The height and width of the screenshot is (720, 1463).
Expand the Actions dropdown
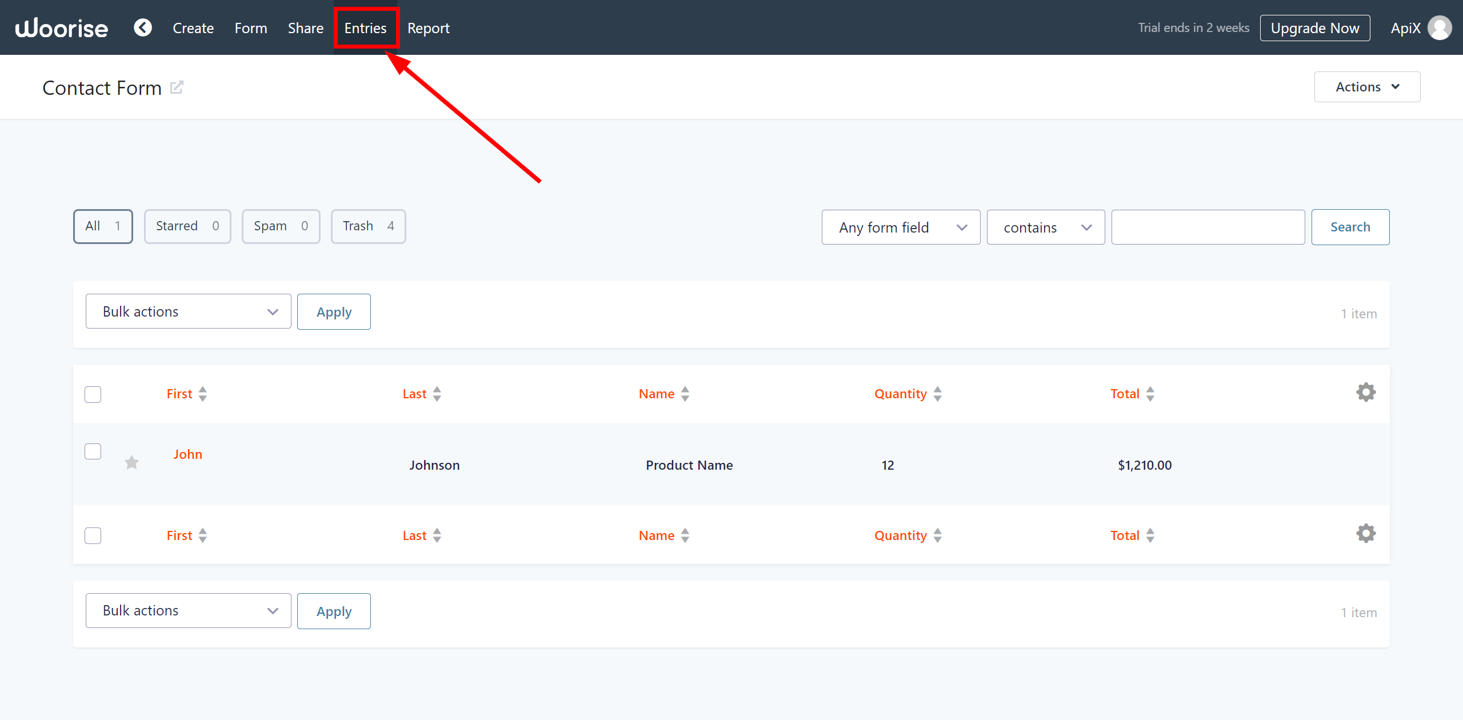point(1367,87)
